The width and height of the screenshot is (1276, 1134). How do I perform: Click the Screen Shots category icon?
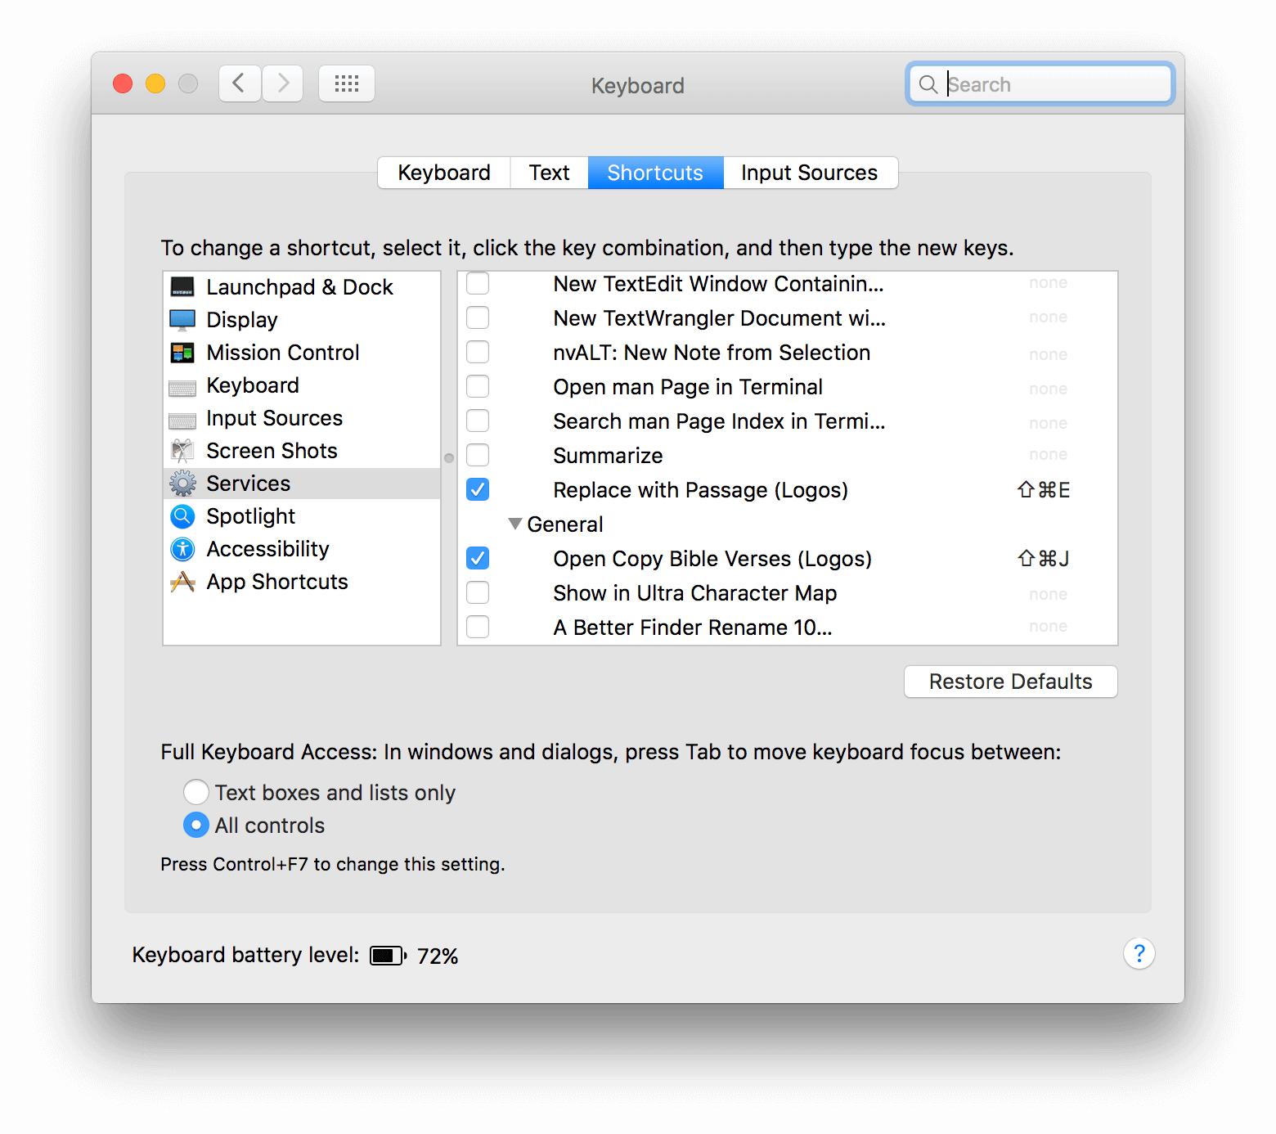182,451
